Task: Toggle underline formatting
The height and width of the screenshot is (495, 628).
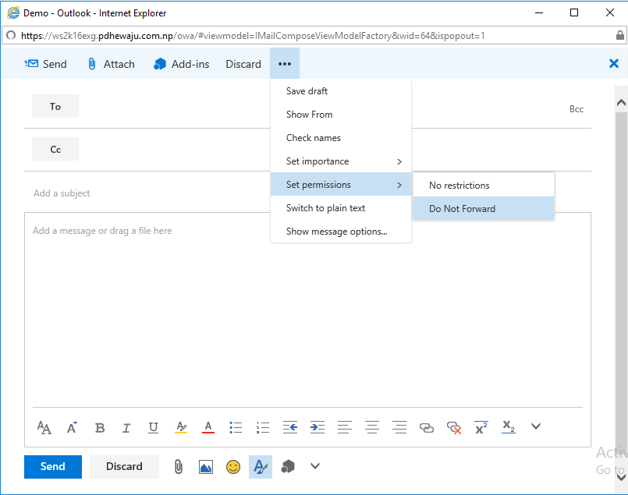Action: pos(153,428)
